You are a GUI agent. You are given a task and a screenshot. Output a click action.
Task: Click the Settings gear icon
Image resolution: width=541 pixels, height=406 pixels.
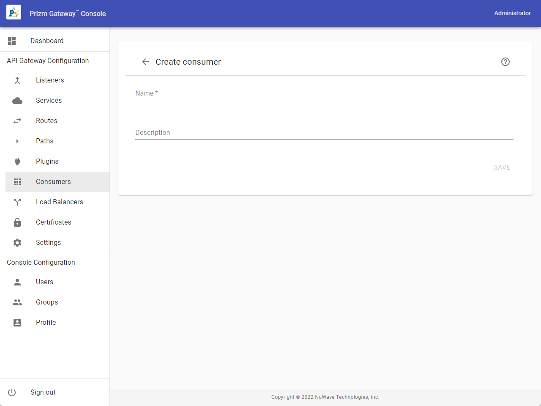[x=17, y=243]
